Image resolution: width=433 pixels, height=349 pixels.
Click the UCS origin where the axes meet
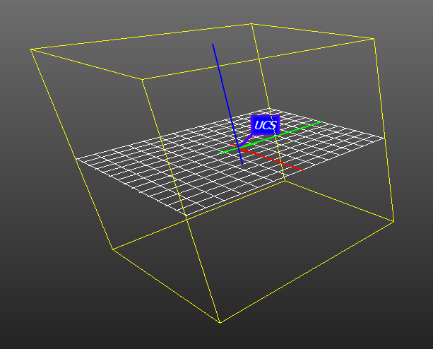click(238, 148)
